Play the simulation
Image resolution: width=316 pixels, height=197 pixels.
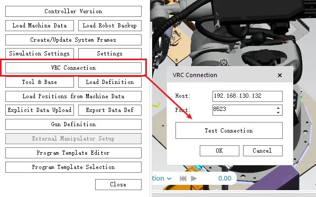tap(194, 179)
